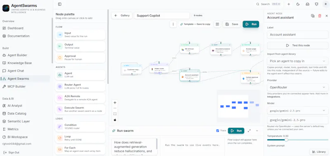Go back to Gallery
Image resolution: width=330 pixels, height=156 pixels.
click(122, 16)
